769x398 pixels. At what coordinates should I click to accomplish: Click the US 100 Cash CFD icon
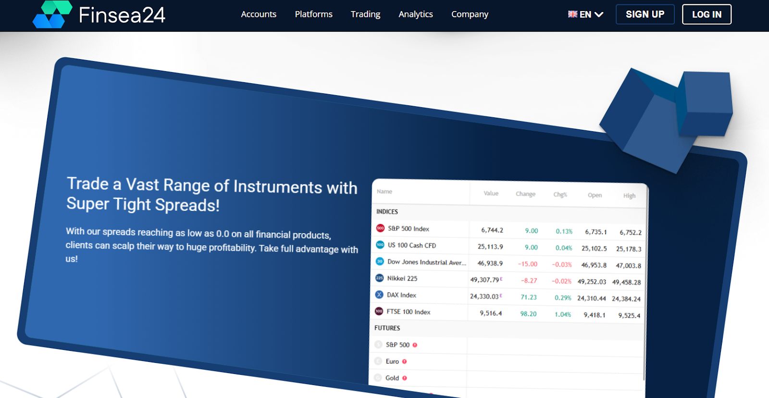tap(380, 245)
